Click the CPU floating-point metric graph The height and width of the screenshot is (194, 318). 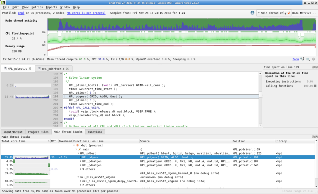pos(181,37)
